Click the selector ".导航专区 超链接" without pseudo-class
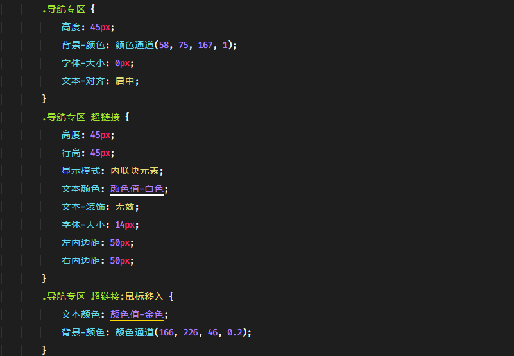The height and width of the screenshot is (356, 514). click(81, 117)
